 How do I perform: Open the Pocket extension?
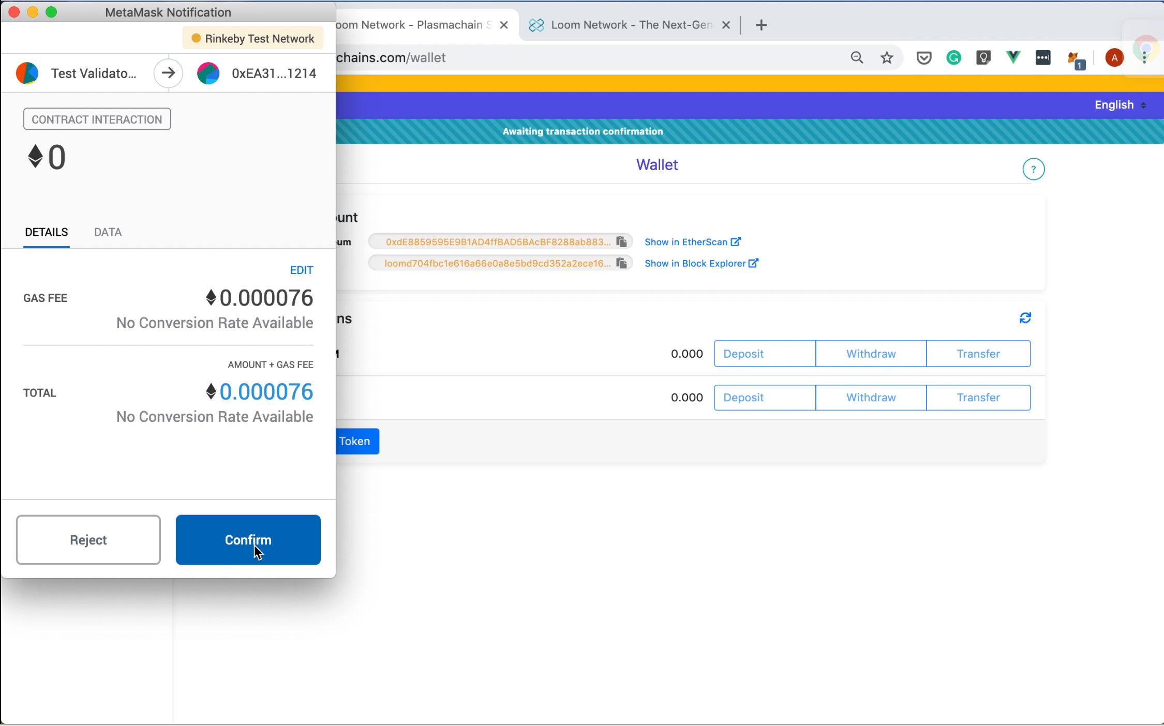(x=924, y=57)
